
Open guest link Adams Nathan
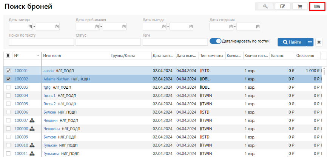point(56,79)
